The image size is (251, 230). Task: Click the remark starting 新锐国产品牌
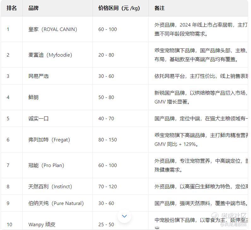[x=201, y=97]
